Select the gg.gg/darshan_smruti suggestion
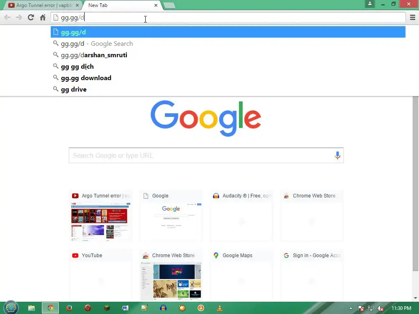Viewport: 419px width, 314px height. point(228,55)
